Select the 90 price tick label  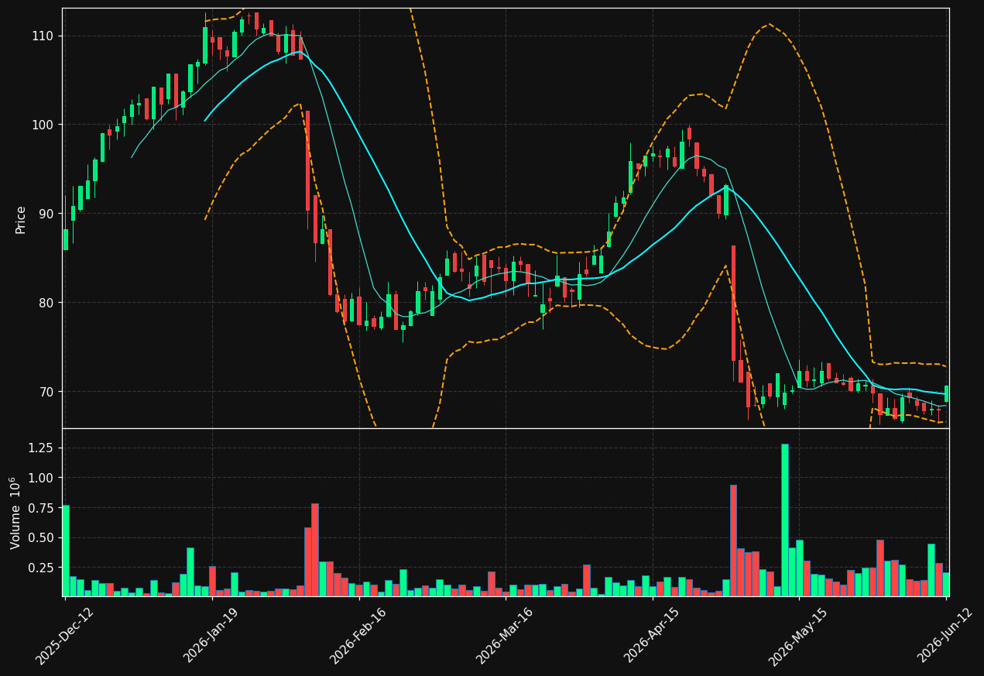pos(46,214)
